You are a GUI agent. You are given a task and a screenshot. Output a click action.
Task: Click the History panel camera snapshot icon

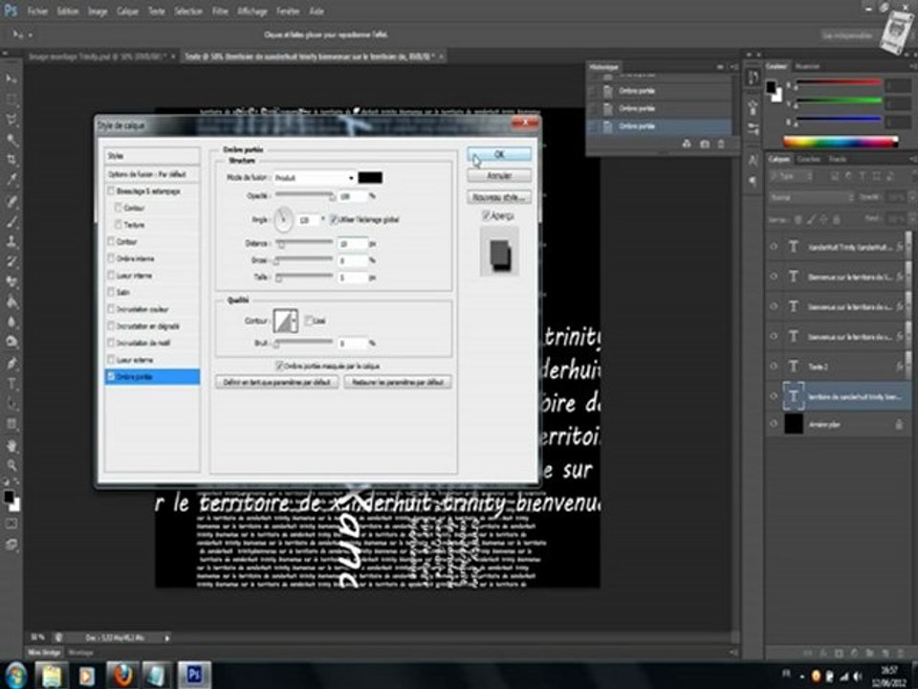[705, 144]
